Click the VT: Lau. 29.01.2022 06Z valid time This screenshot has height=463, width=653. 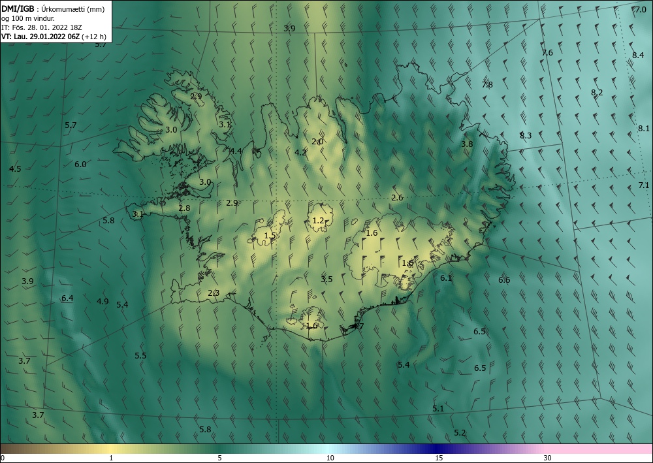[x=54, y=37]
